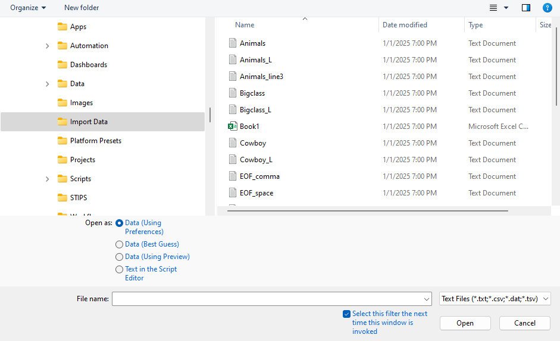Select Text in the Script Editor option
This screenshot has height=341, width=560.
click(119, 269)
